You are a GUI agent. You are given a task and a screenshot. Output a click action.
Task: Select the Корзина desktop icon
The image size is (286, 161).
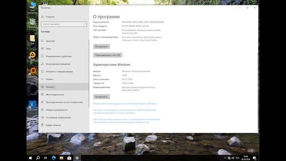pos(33,23)
